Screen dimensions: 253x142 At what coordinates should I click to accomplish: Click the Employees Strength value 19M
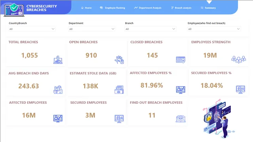point(210,55)
